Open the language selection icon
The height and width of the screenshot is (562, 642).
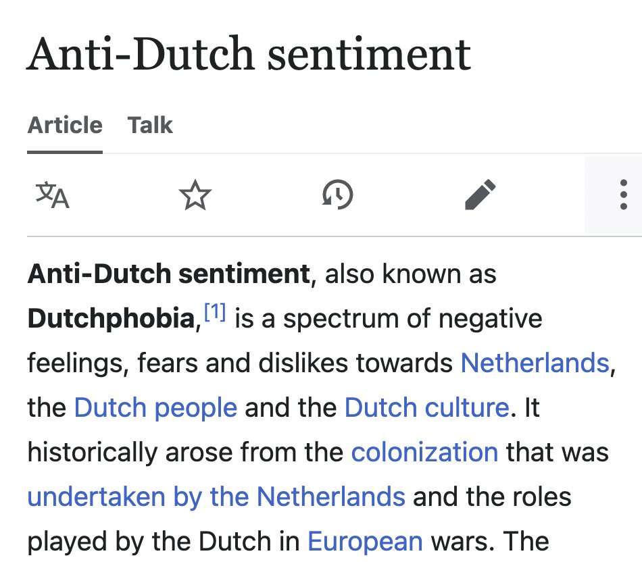[53, 195]
